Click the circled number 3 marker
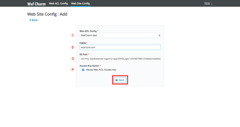The width and height of the screenshot is (240, 127). [73, 59]
